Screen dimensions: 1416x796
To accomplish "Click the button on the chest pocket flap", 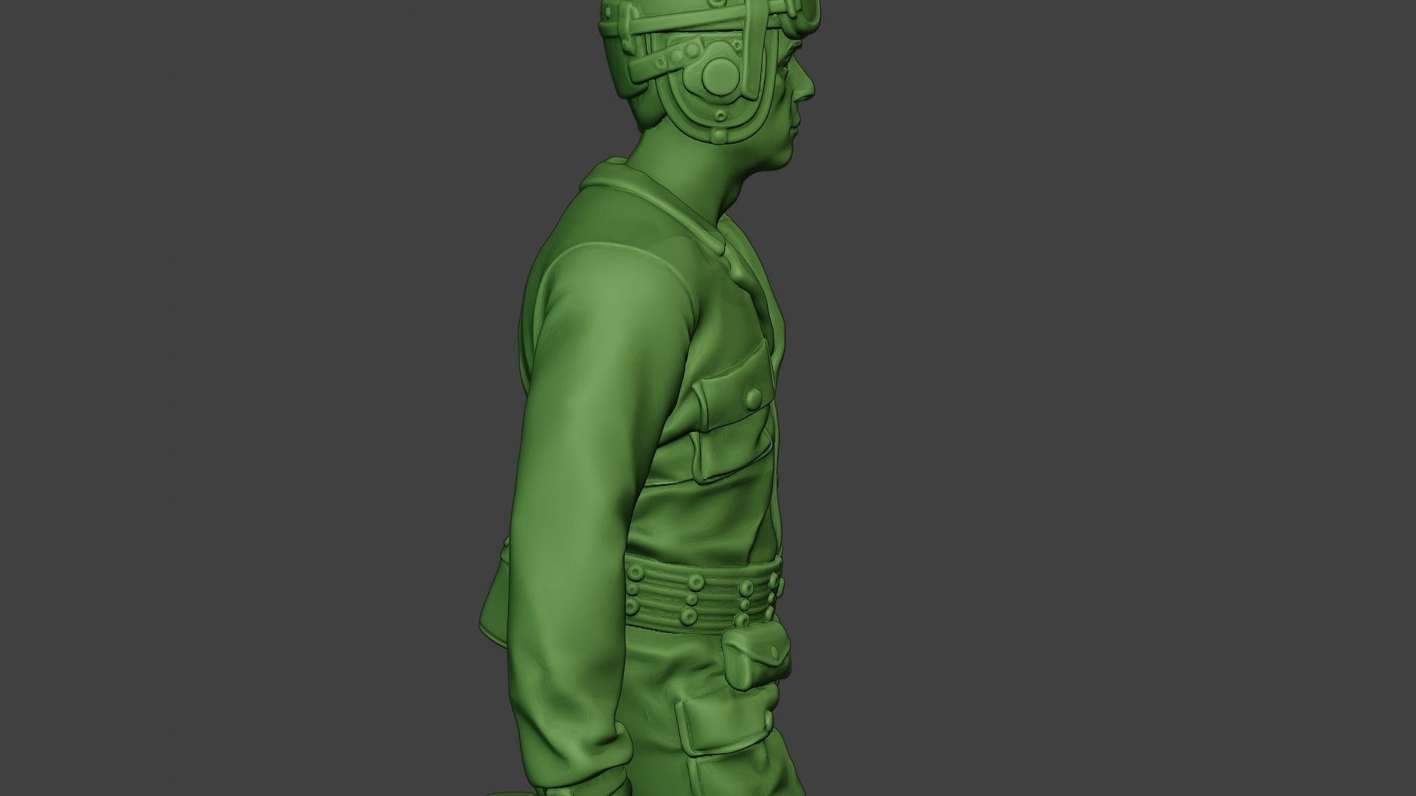I will (x=754, y=399).
